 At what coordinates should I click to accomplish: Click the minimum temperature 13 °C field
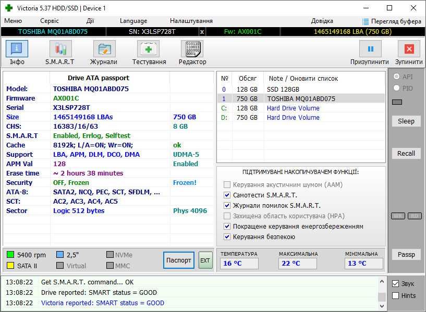click(x=364, y=263)
